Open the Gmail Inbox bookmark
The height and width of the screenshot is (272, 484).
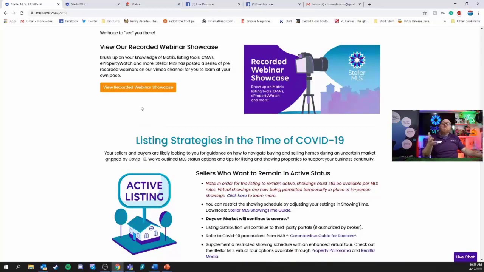tap(37, 21)
